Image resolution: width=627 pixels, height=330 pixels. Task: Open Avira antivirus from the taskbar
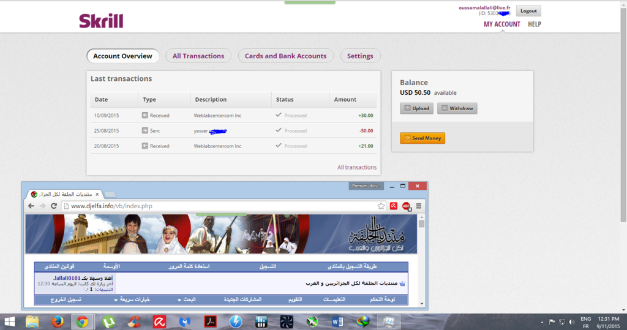tap(159, 322)
